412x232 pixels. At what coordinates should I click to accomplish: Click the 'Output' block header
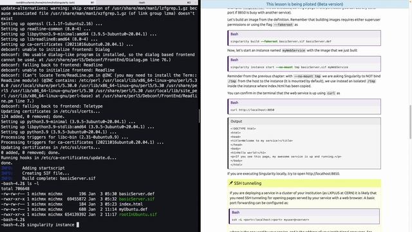coord(304,121)
